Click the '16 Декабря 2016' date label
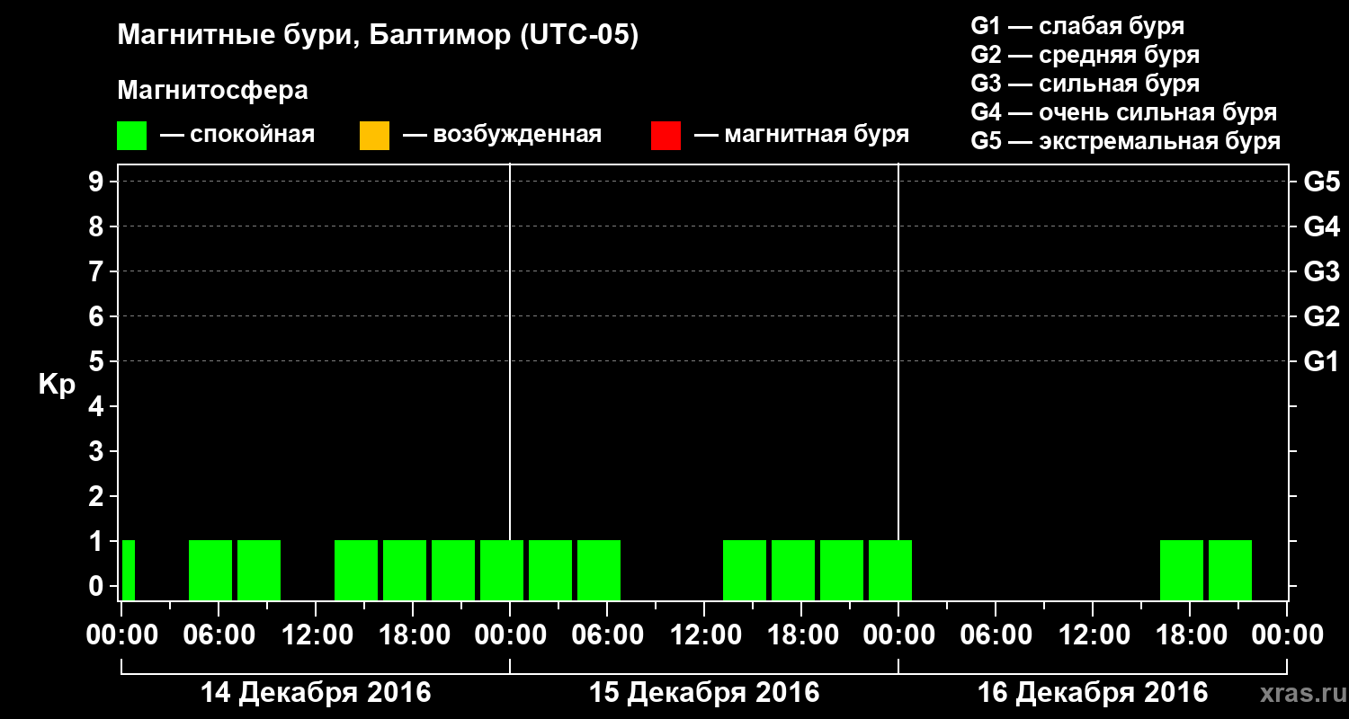The image size is (1349, 719). (1093, 693)
